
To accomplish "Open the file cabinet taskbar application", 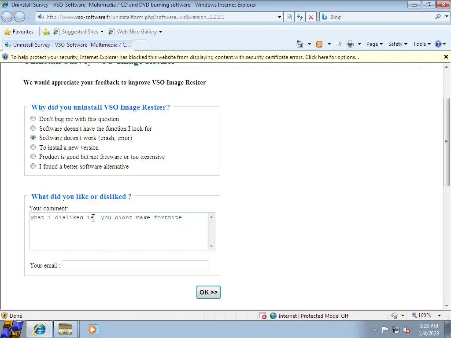I will coord(65,329).
